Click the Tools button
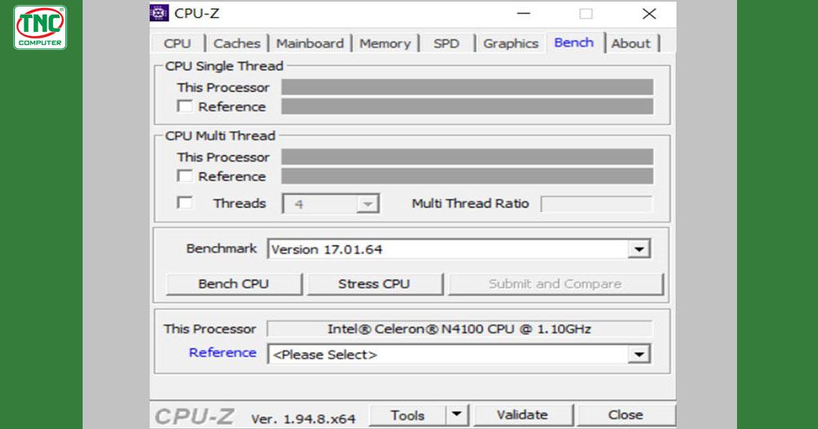The width and height of the screenshot is (818, 429). pyautogui.click(x=408, y=415)
